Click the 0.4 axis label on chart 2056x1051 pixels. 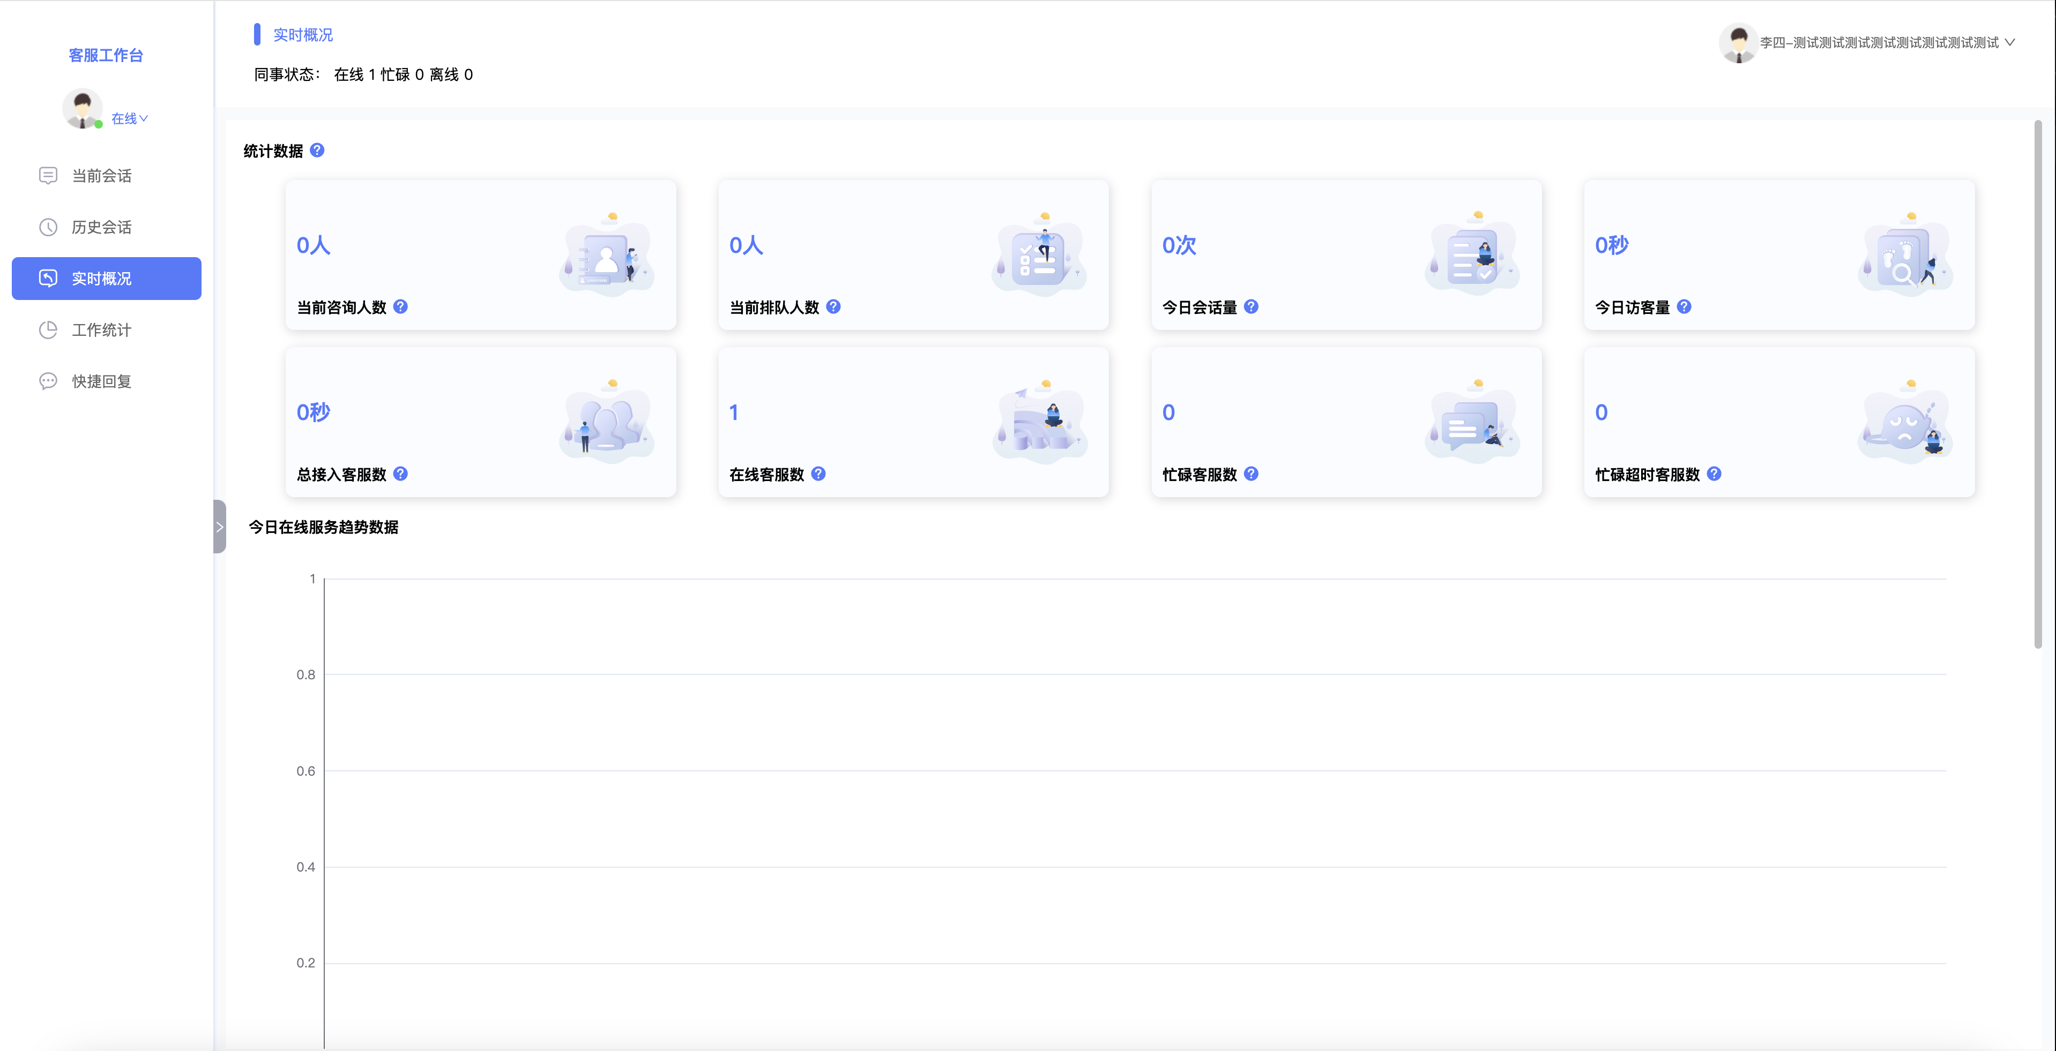pos(306,867)
